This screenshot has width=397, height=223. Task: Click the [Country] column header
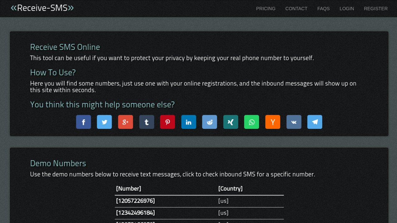tap(230, 189)
